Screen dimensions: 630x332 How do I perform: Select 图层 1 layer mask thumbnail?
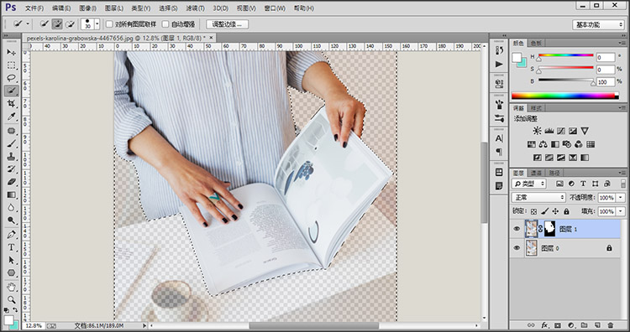(549, 229)
